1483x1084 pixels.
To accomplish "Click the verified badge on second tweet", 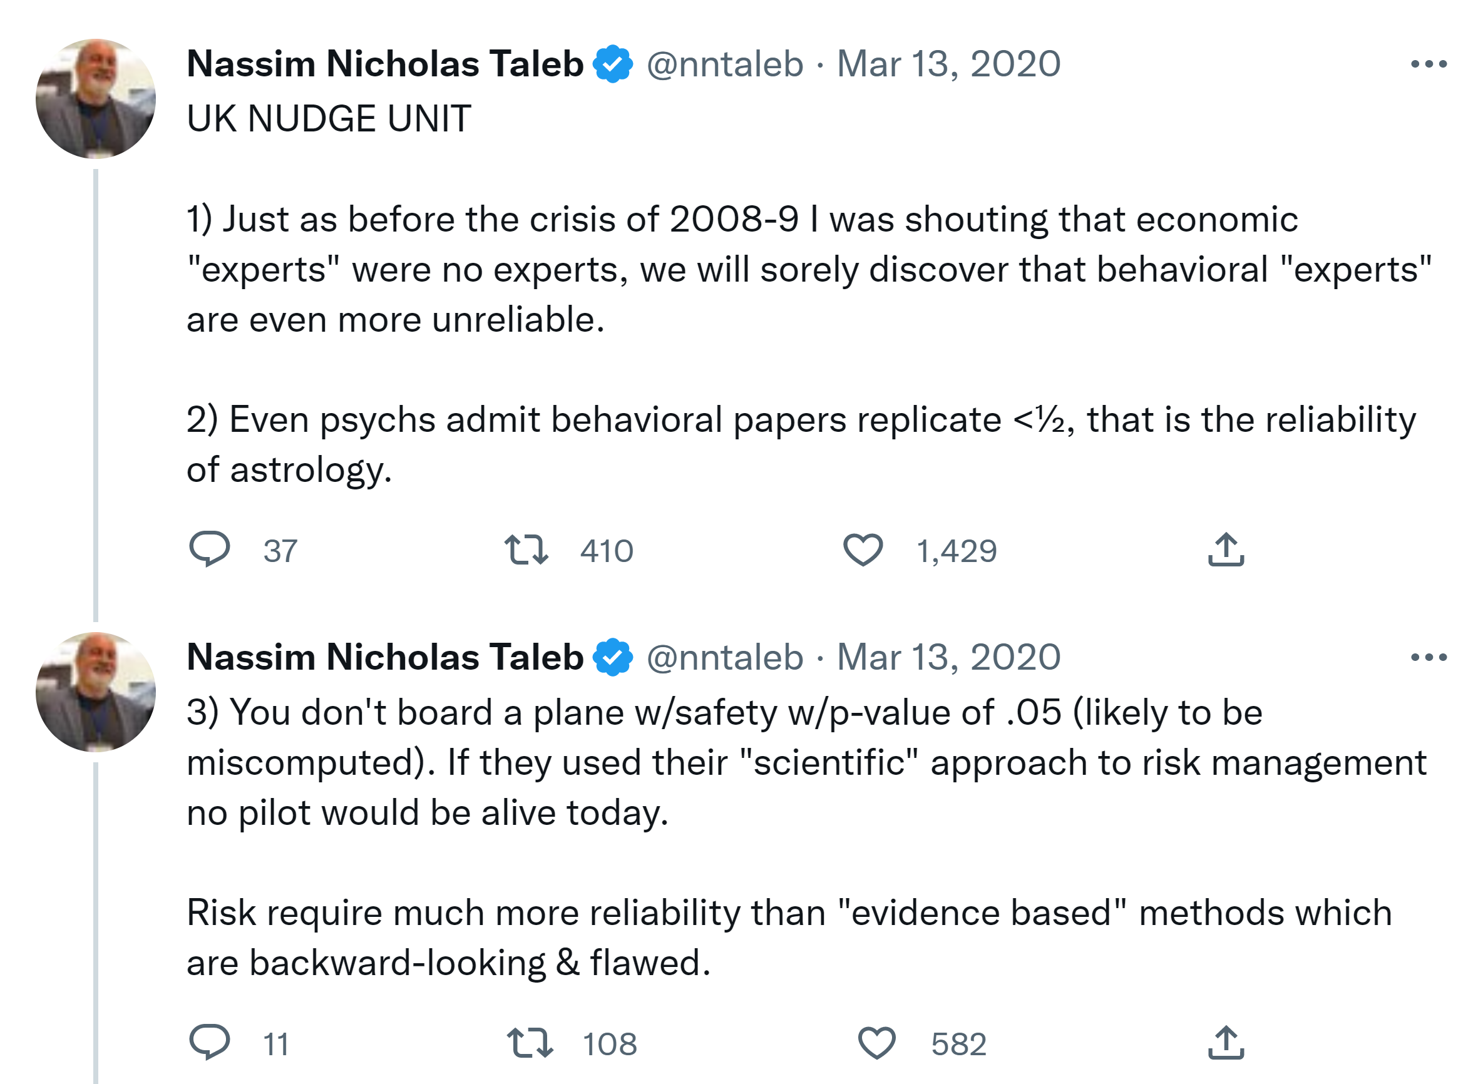I will point(613,658).
